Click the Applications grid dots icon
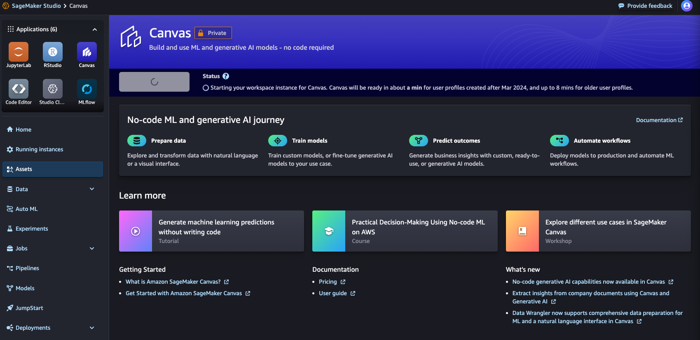Screen dimensions: 700x340 11,29
